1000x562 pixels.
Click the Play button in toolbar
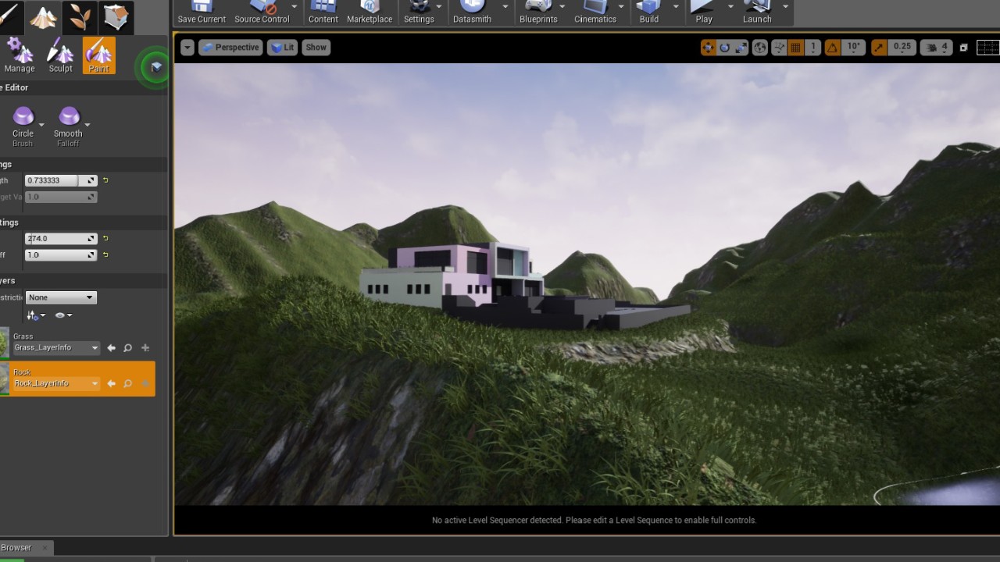(x=704, y=12)
